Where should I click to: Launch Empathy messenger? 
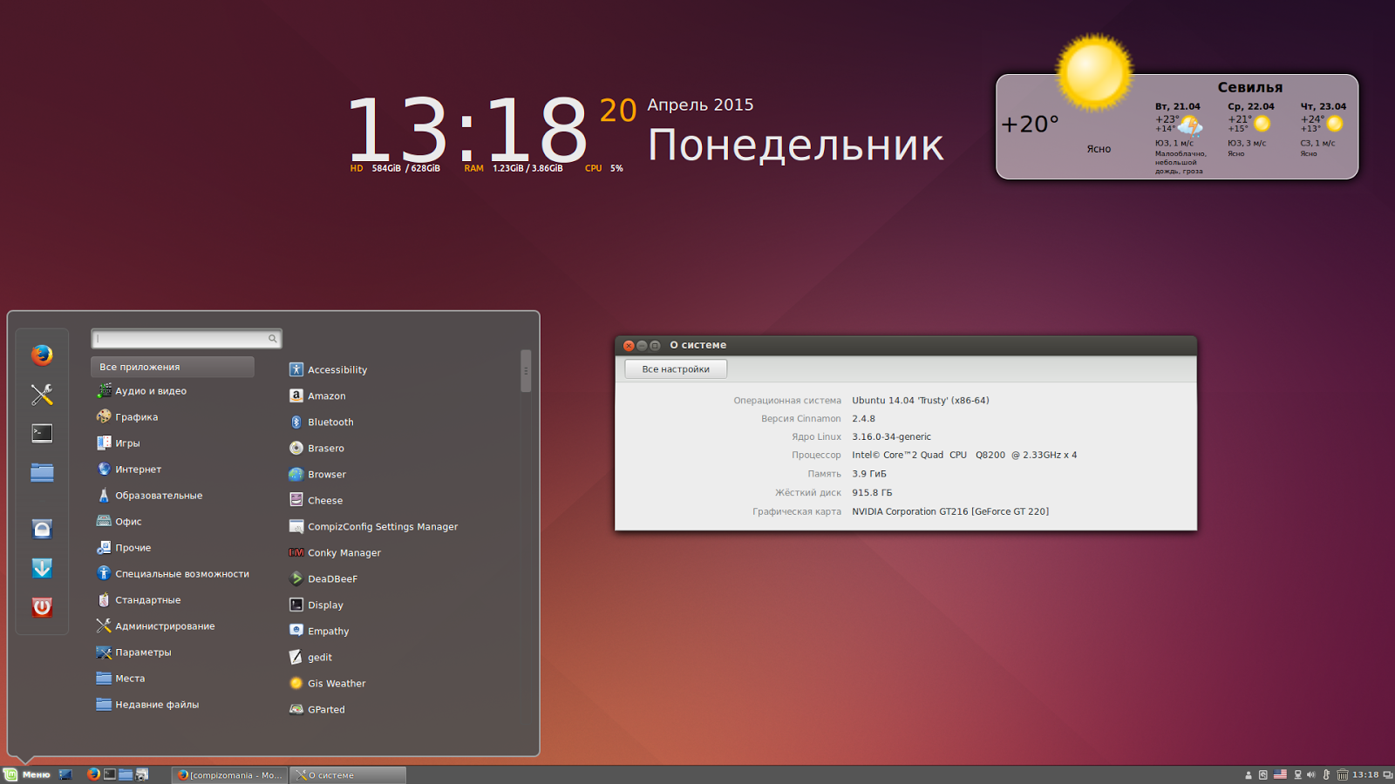point(319,632)
